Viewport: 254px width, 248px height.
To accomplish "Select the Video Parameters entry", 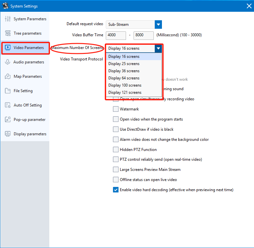I will point(25,48).
